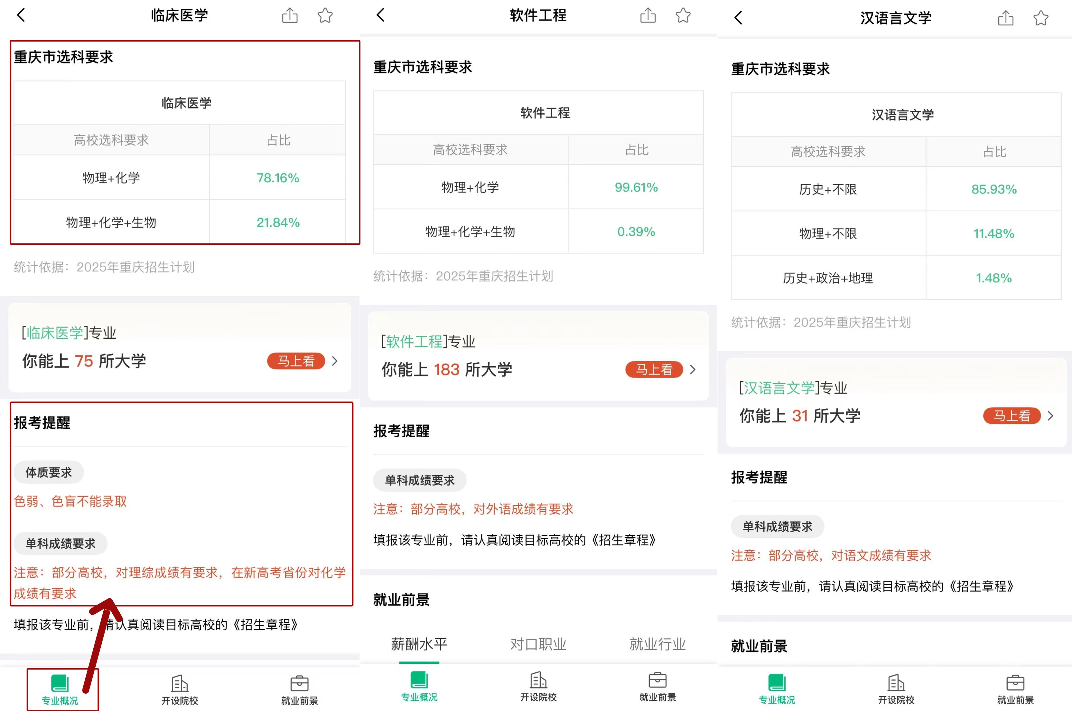Expand chevron beside 软件工程 马上看 button
Image resolution: width=1072 pixels, height=711 pixels.
pos(692,370)
